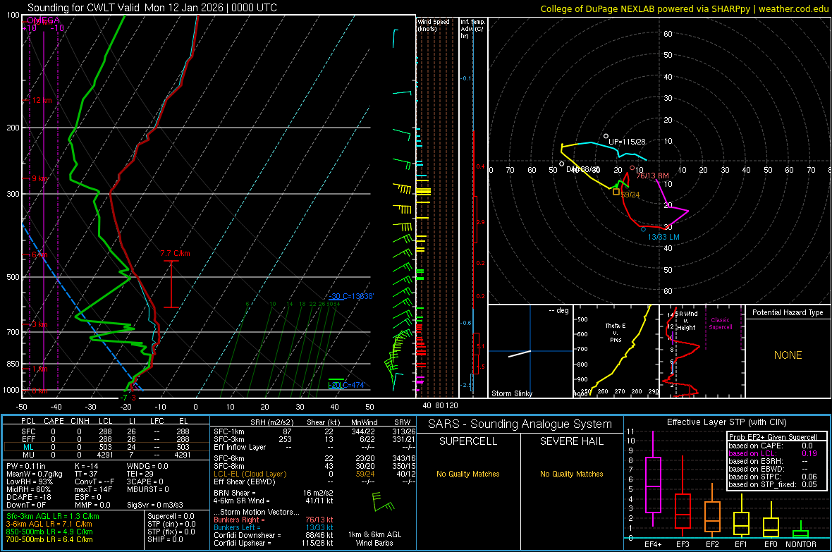
Task: Click 'No Quality Matches' under SEVERE HAIL
Action: tap(571, 474)
